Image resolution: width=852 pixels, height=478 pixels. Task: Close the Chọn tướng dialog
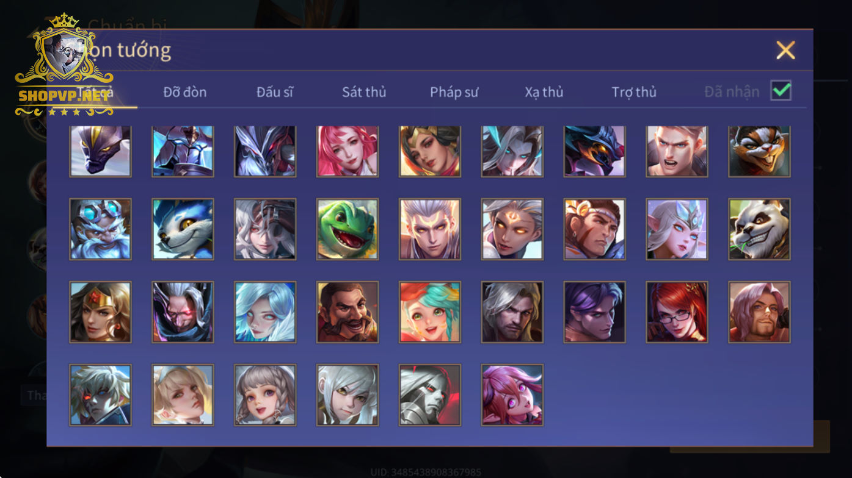pos(785,50)
